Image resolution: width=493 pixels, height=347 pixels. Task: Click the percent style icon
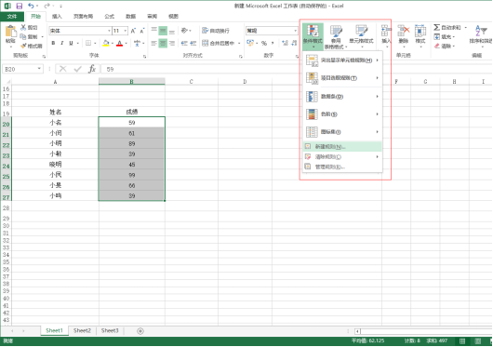[x=264, y=43]
